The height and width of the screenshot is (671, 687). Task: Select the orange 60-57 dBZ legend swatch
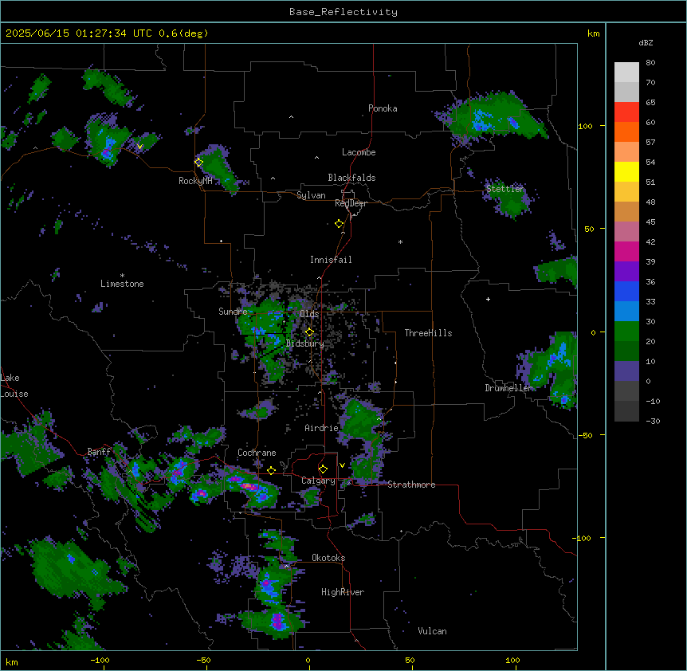point(626,131)
